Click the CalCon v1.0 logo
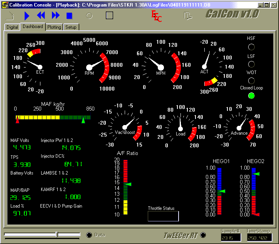 click(232, 14)
